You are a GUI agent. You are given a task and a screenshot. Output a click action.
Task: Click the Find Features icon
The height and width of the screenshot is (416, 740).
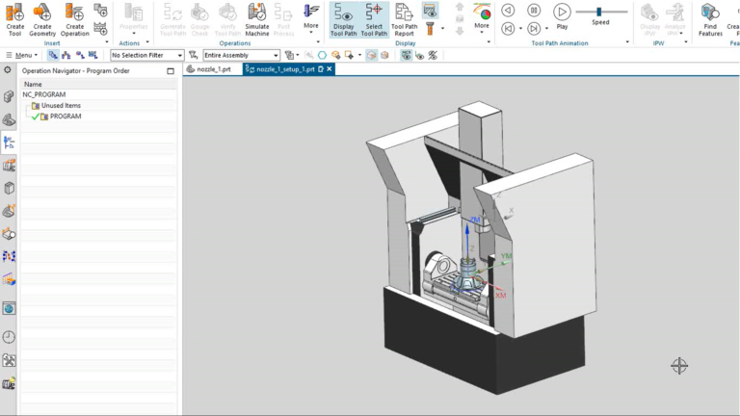click(710, 19)
